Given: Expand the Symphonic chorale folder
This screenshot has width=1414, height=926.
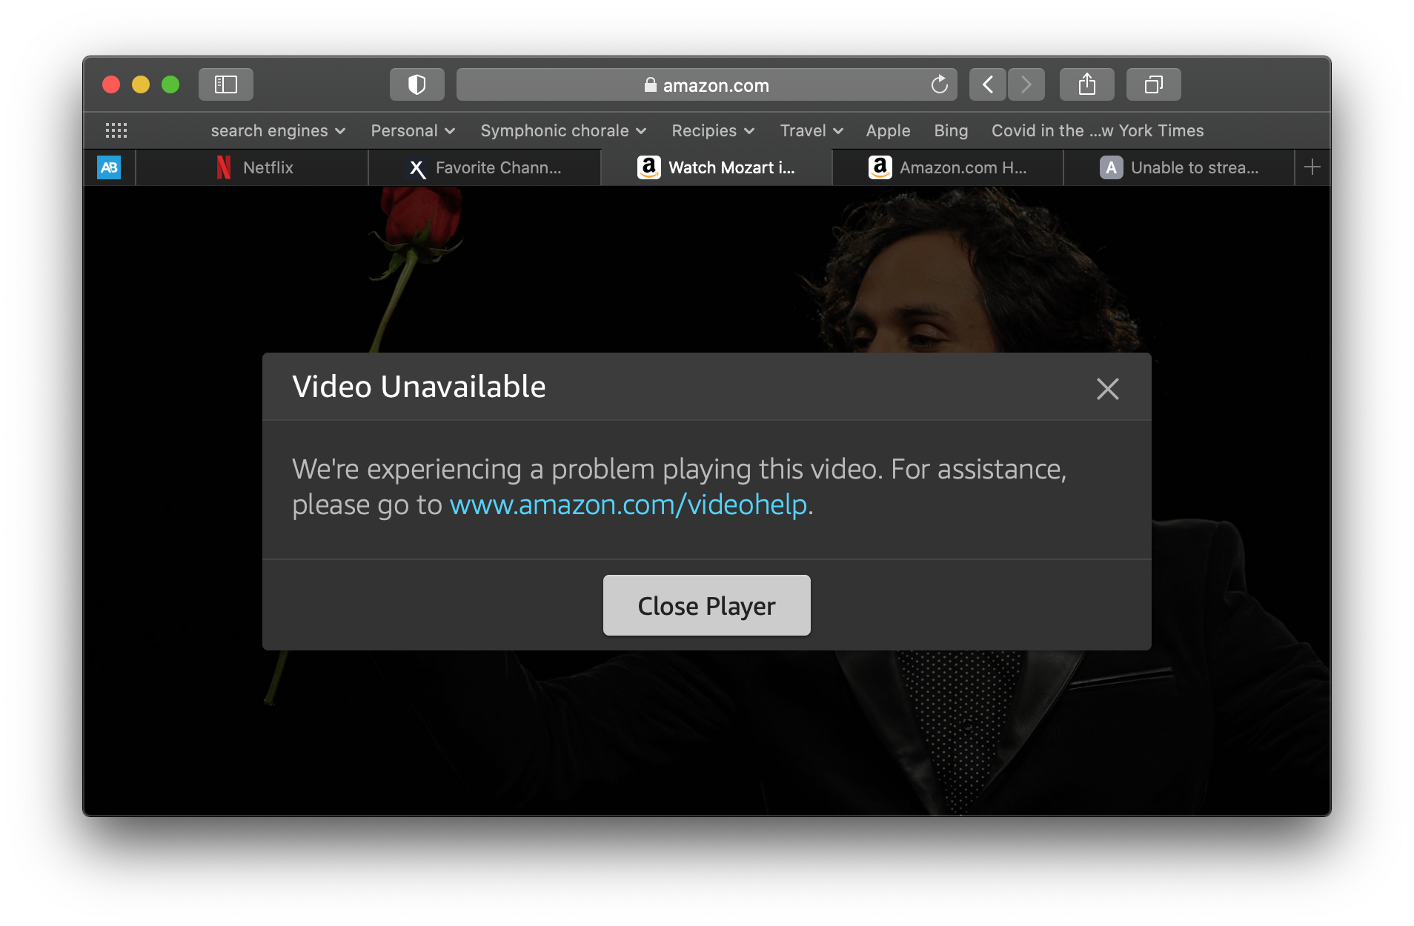Looking at the screenshot, I should 562,130.
